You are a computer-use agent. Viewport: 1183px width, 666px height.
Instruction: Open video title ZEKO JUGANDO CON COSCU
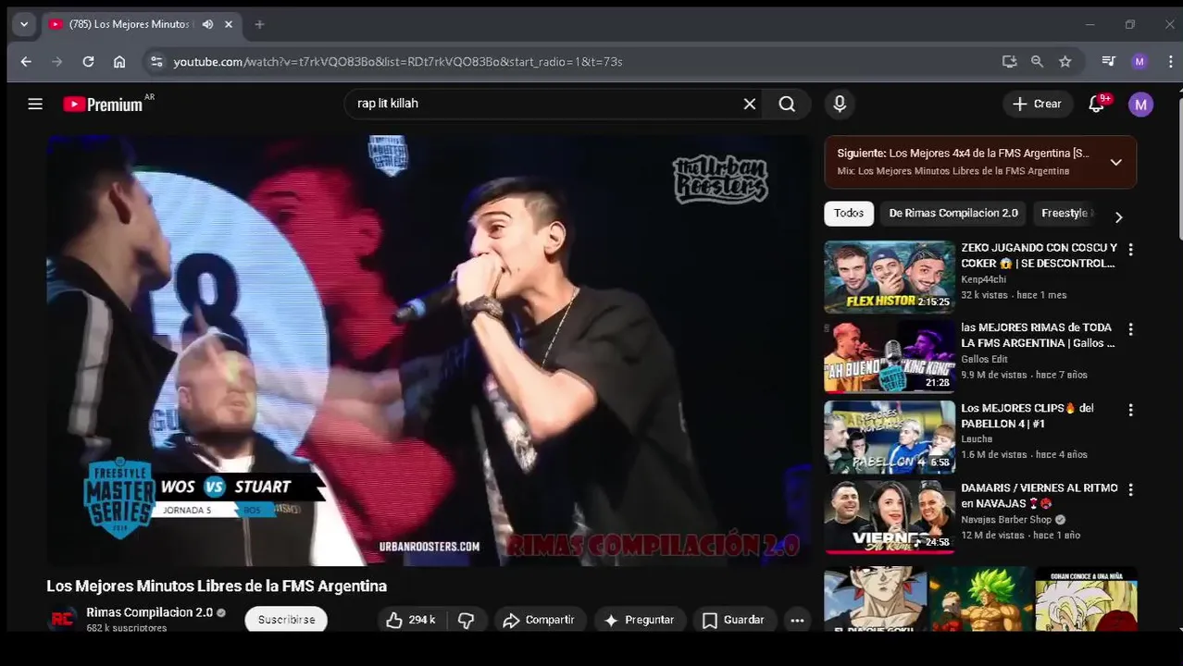tap(1039, 255)
